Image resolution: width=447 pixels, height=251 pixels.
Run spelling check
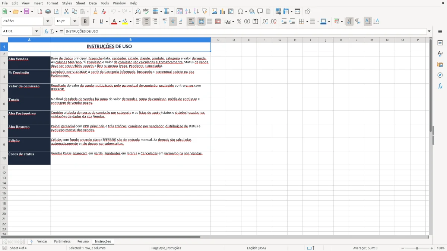pos(146,12)
